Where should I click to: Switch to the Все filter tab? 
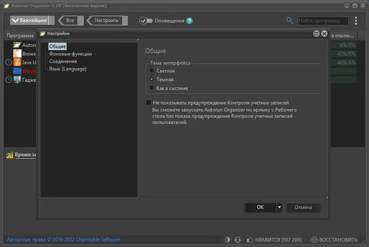click(x=71, y=20)
